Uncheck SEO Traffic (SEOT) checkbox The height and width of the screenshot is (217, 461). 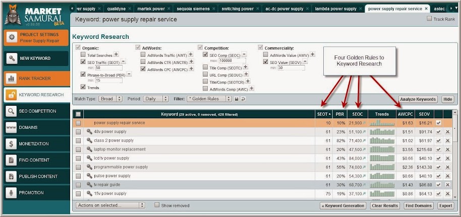coord(83,61)
